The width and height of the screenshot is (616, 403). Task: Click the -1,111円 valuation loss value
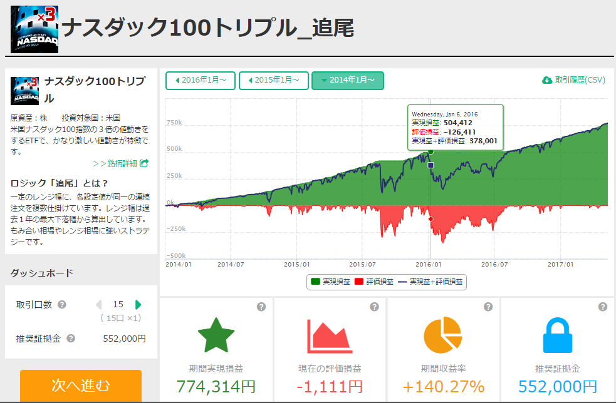point(330,387)
